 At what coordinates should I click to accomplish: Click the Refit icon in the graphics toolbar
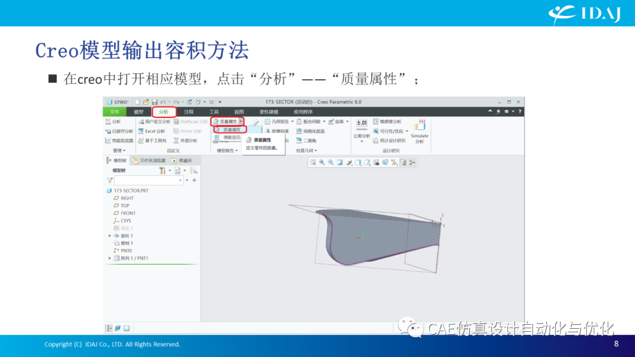(x=313, y=163)
